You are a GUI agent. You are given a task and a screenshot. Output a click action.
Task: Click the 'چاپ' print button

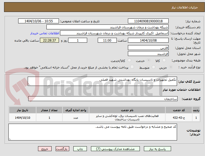pyautogui.click(x=80, y=149)
